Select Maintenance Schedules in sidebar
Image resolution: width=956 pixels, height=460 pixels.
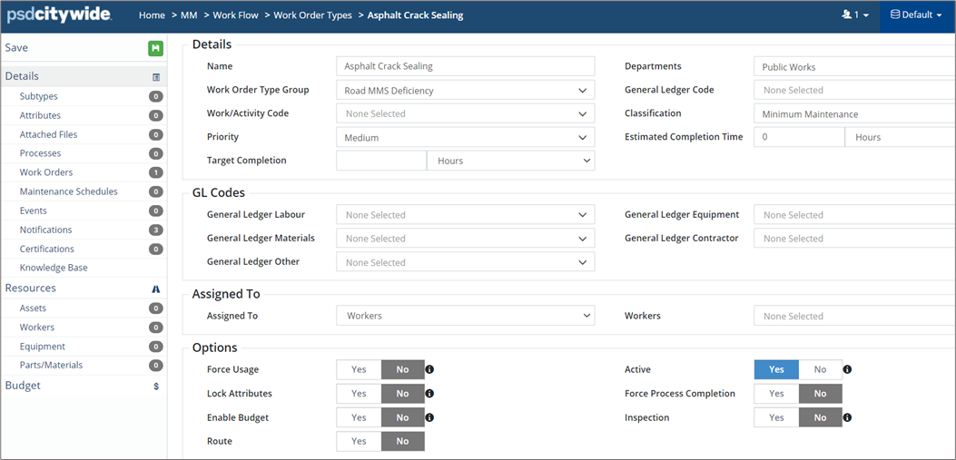tap(68, 192)
